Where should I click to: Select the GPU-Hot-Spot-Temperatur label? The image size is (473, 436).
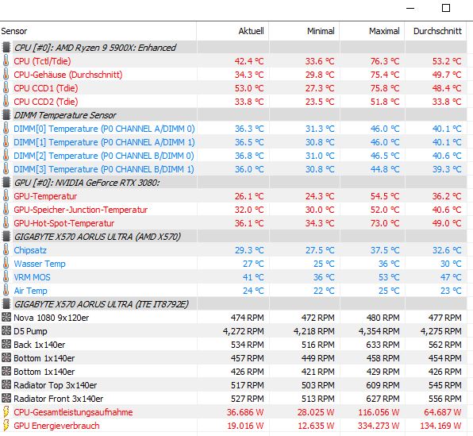(64, 223)
